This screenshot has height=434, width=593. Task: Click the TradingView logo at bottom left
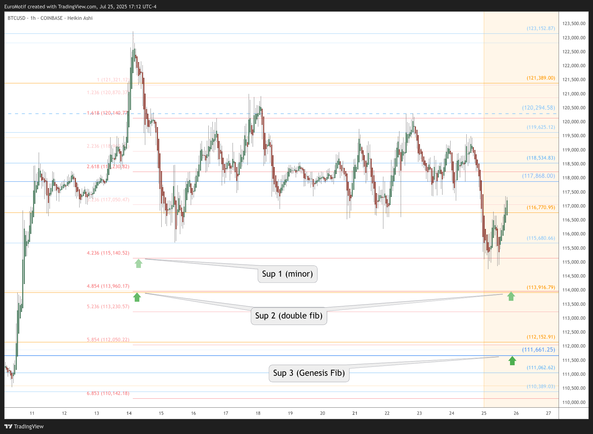point(24,426)
